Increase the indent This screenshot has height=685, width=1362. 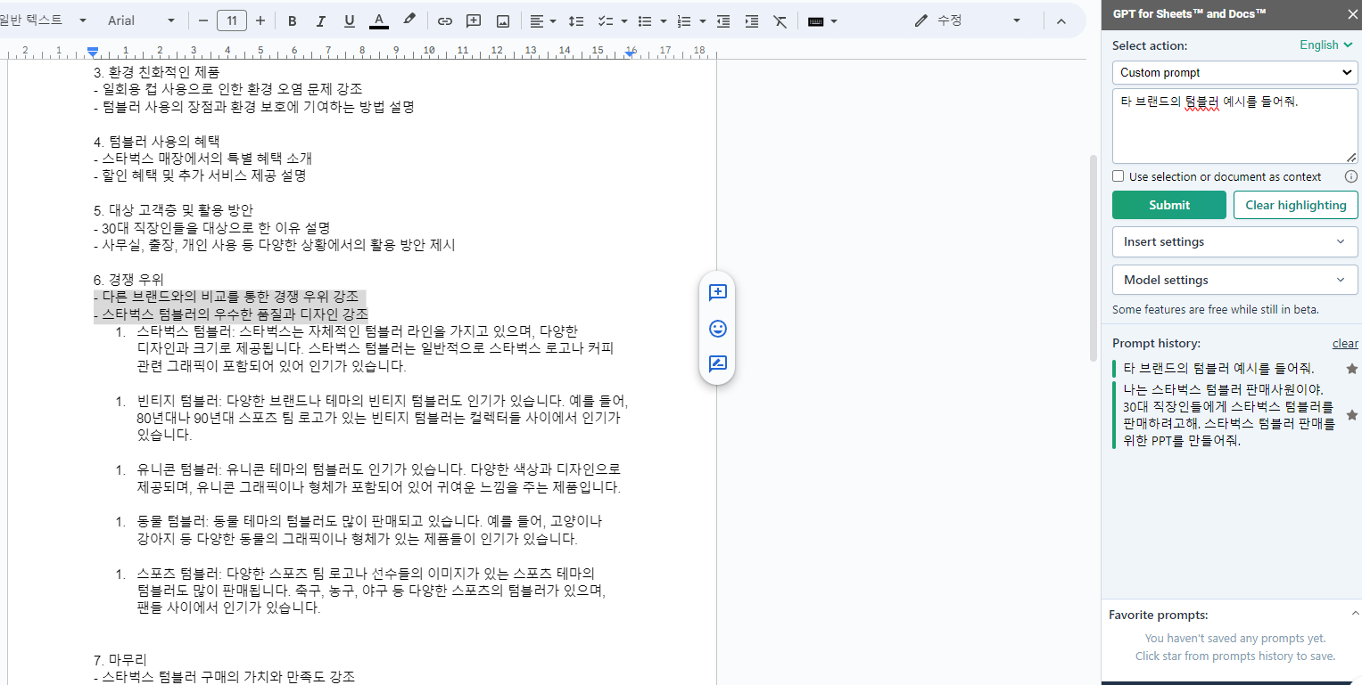click(x=752, y=20)
